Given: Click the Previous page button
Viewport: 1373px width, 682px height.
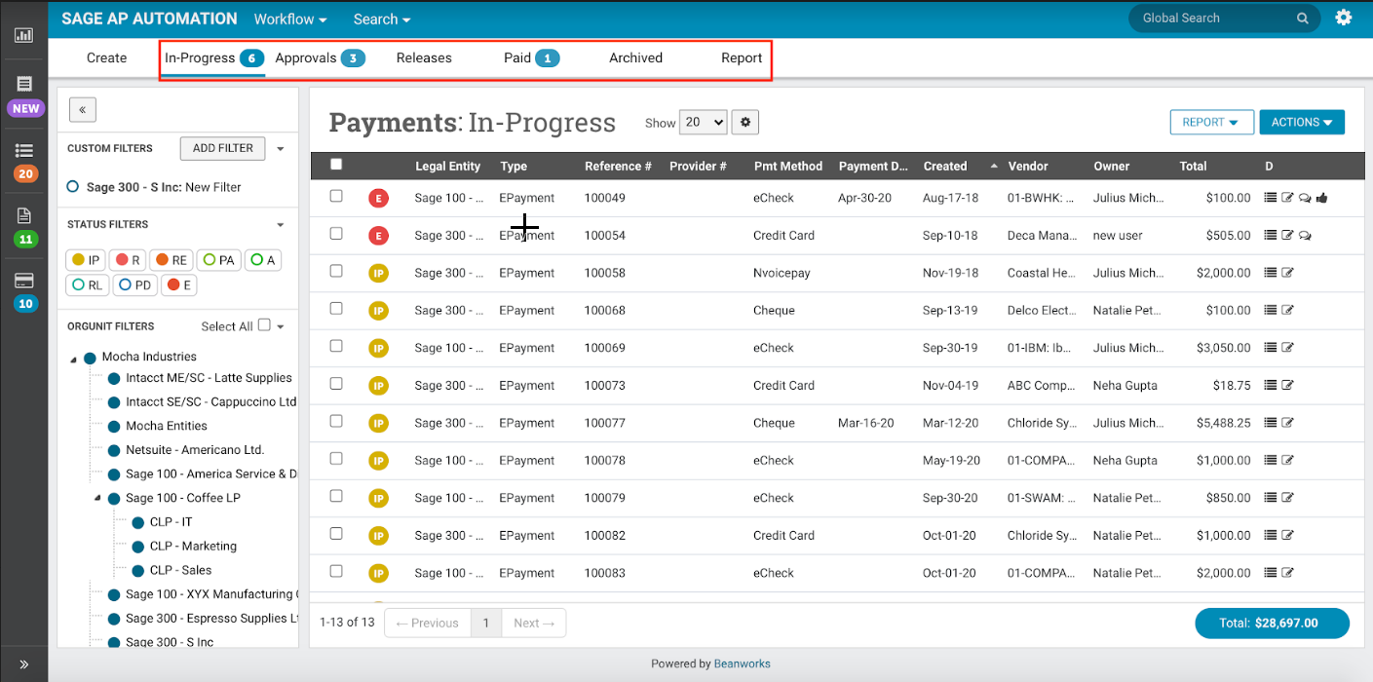Looking at the screenshot, I should tap(428, 624).
